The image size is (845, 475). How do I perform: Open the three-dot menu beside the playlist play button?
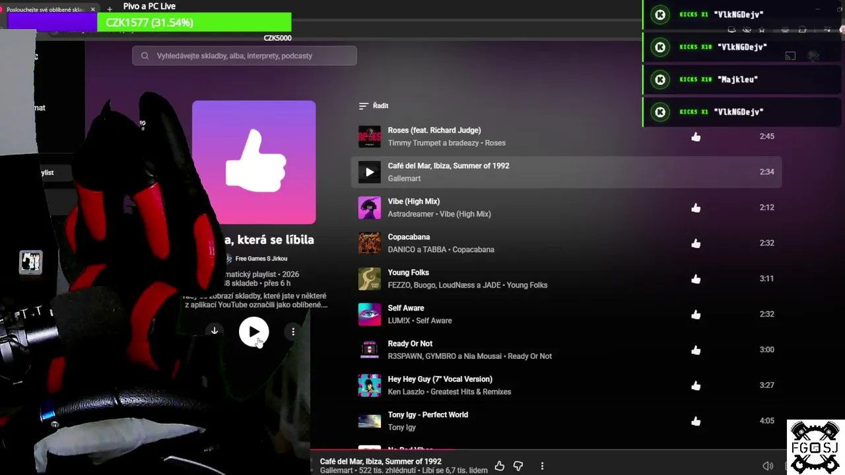(x=293, y=332)
